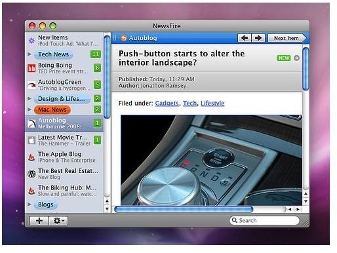Click The Biking Hub flame icon

[x=31, y=191]
